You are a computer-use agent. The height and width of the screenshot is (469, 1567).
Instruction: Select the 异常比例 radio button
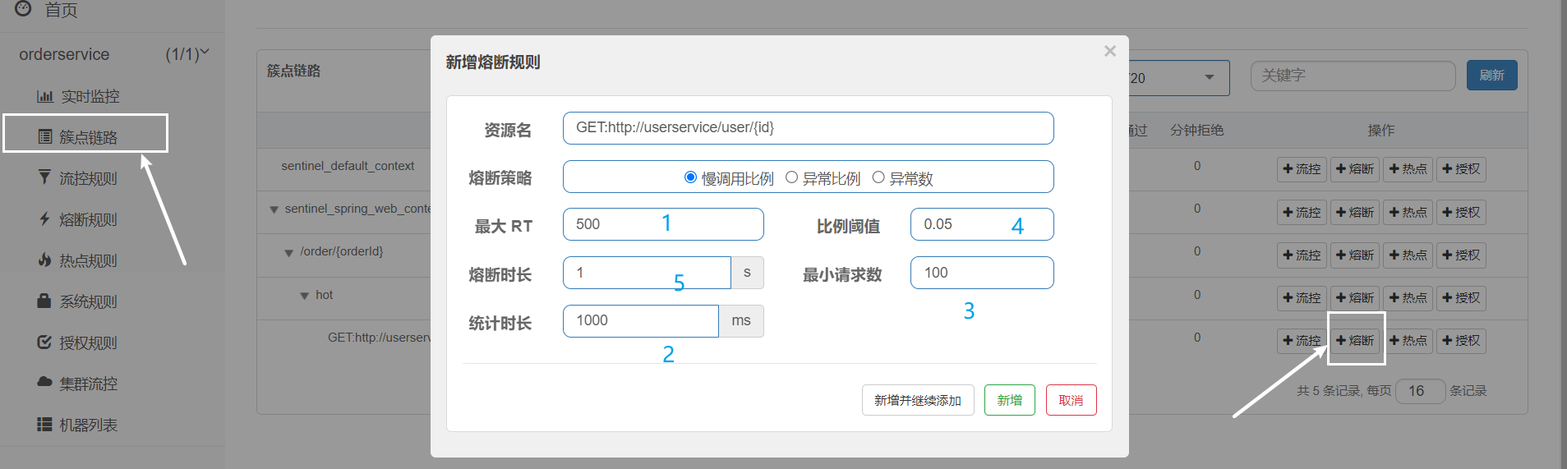tap(791, 177)
